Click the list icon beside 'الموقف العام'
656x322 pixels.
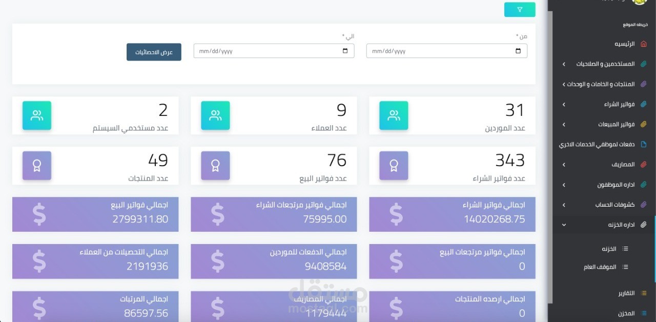click(625, 267)
